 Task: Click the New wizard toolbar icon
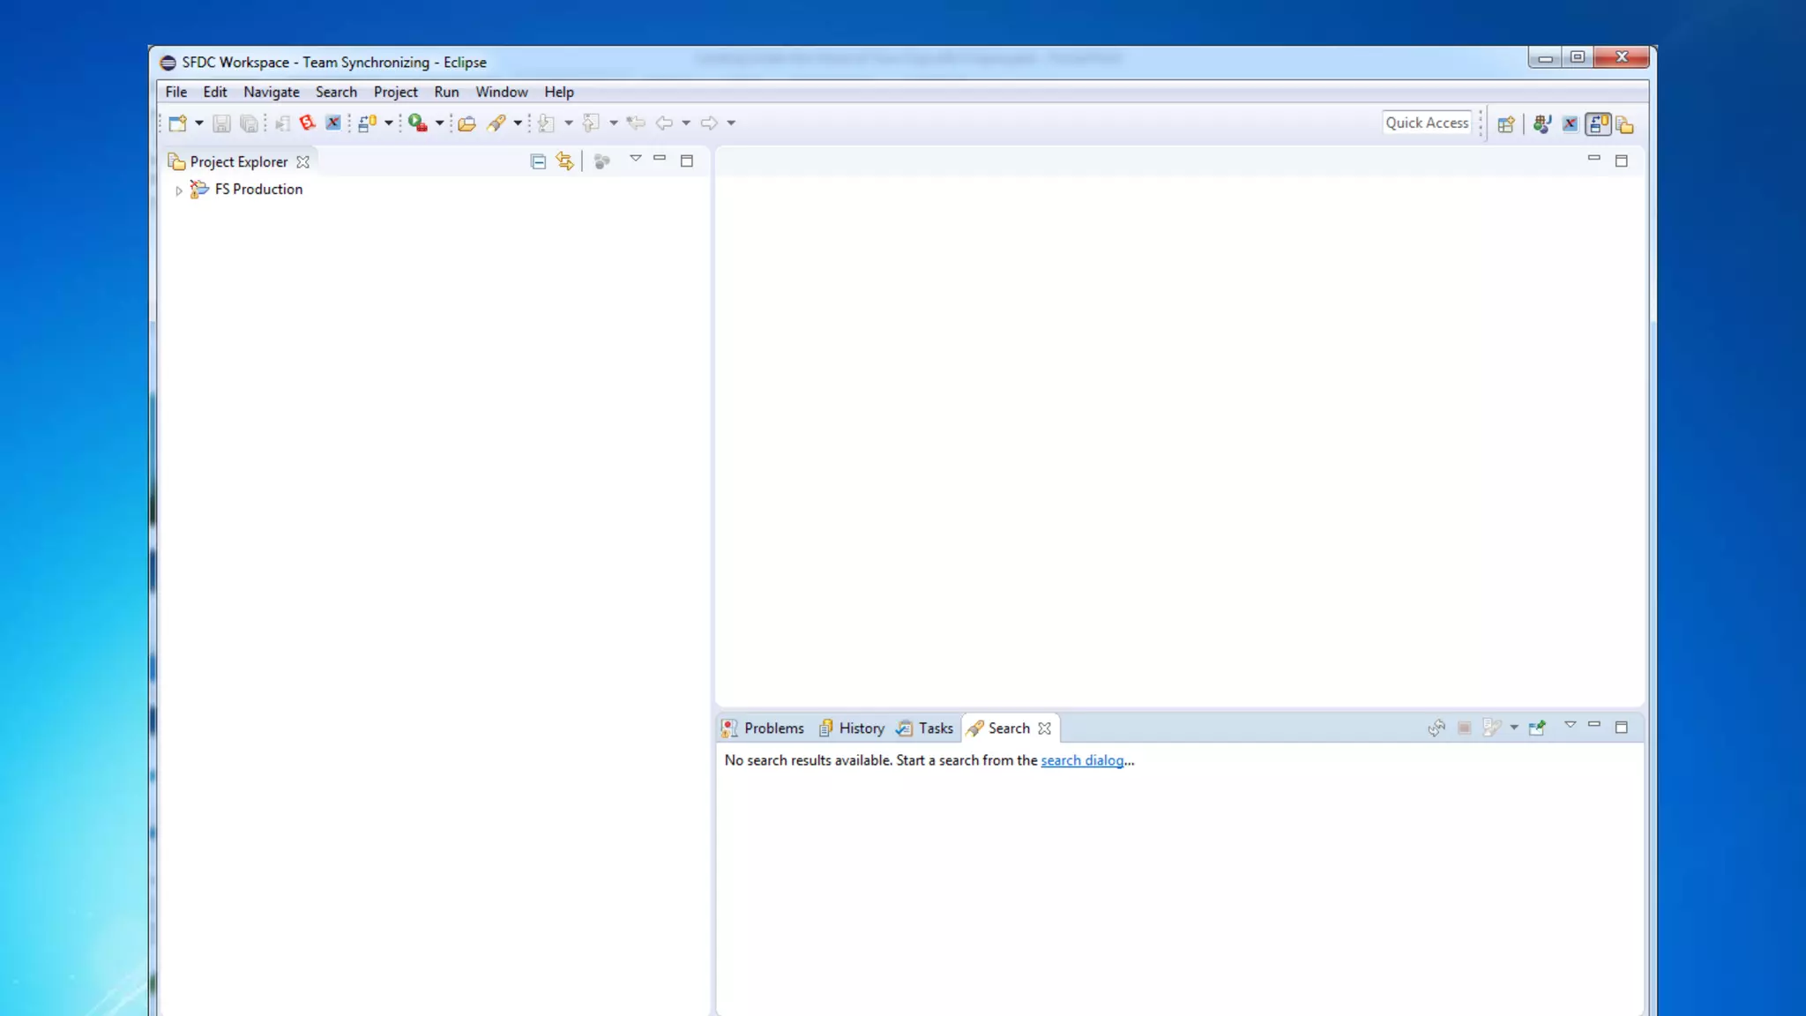[177, 123]
